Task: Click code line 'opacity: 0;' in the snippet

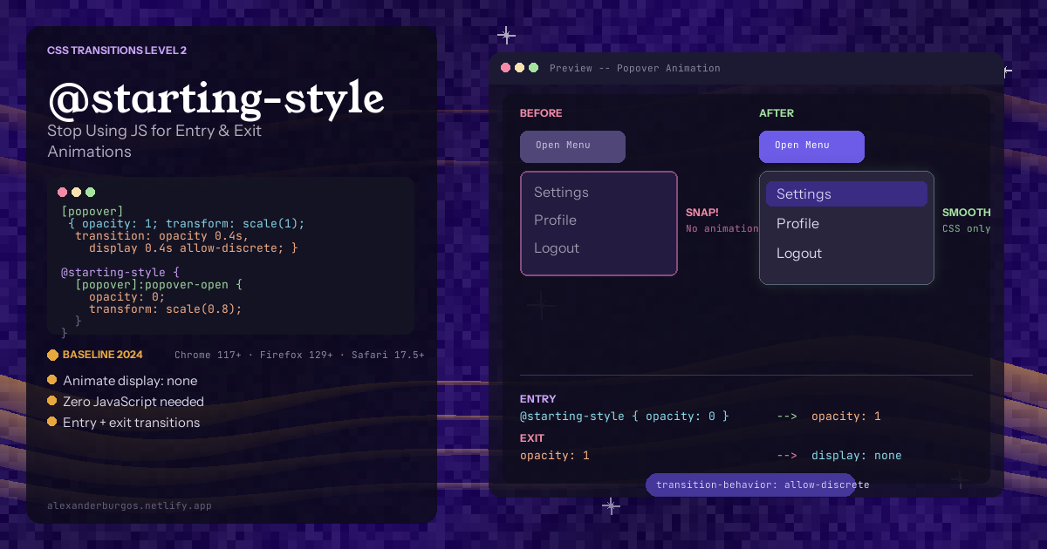Action: (x=127, y=296)
